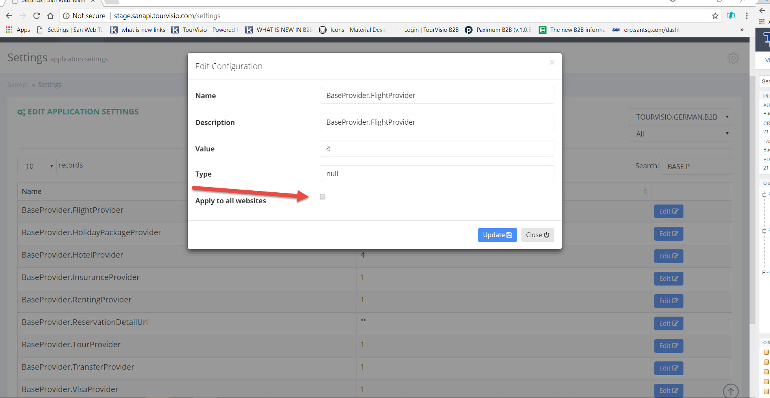The image size is (770, 398).
Task: Open the Apps grid shortcut
Action: click(18, 30)
